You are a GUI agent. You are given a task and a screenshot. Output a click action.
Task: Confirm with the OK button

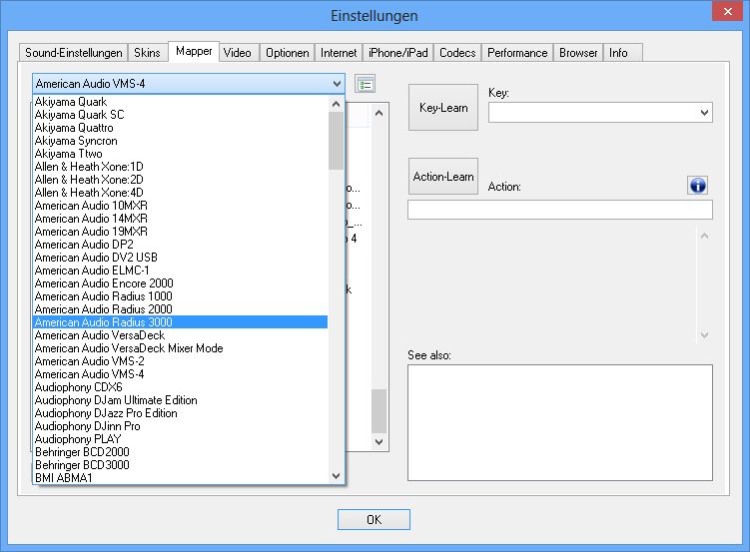click(x=375, y=519)
